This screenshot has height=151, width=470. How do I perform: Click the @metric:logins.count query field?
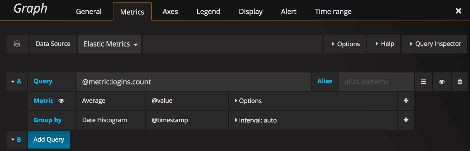(x=193, y=82)
